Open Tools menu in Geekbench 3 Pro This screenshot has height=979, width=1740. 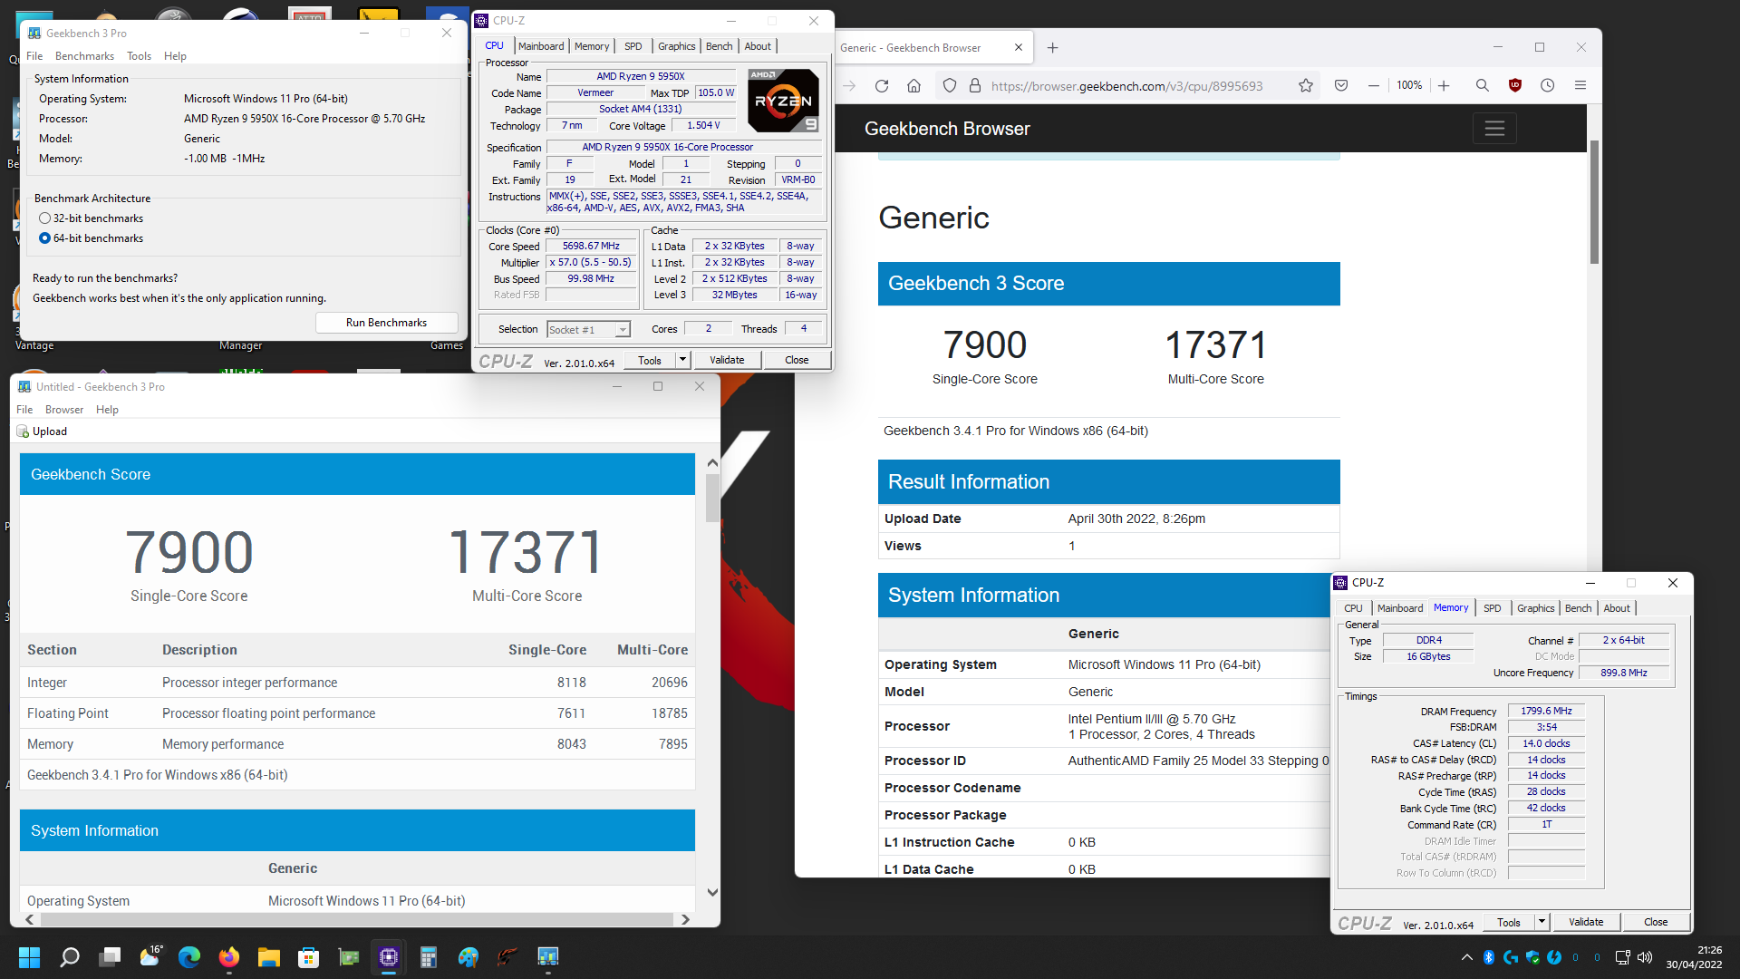pyautogui.click(x=139, y=56)
